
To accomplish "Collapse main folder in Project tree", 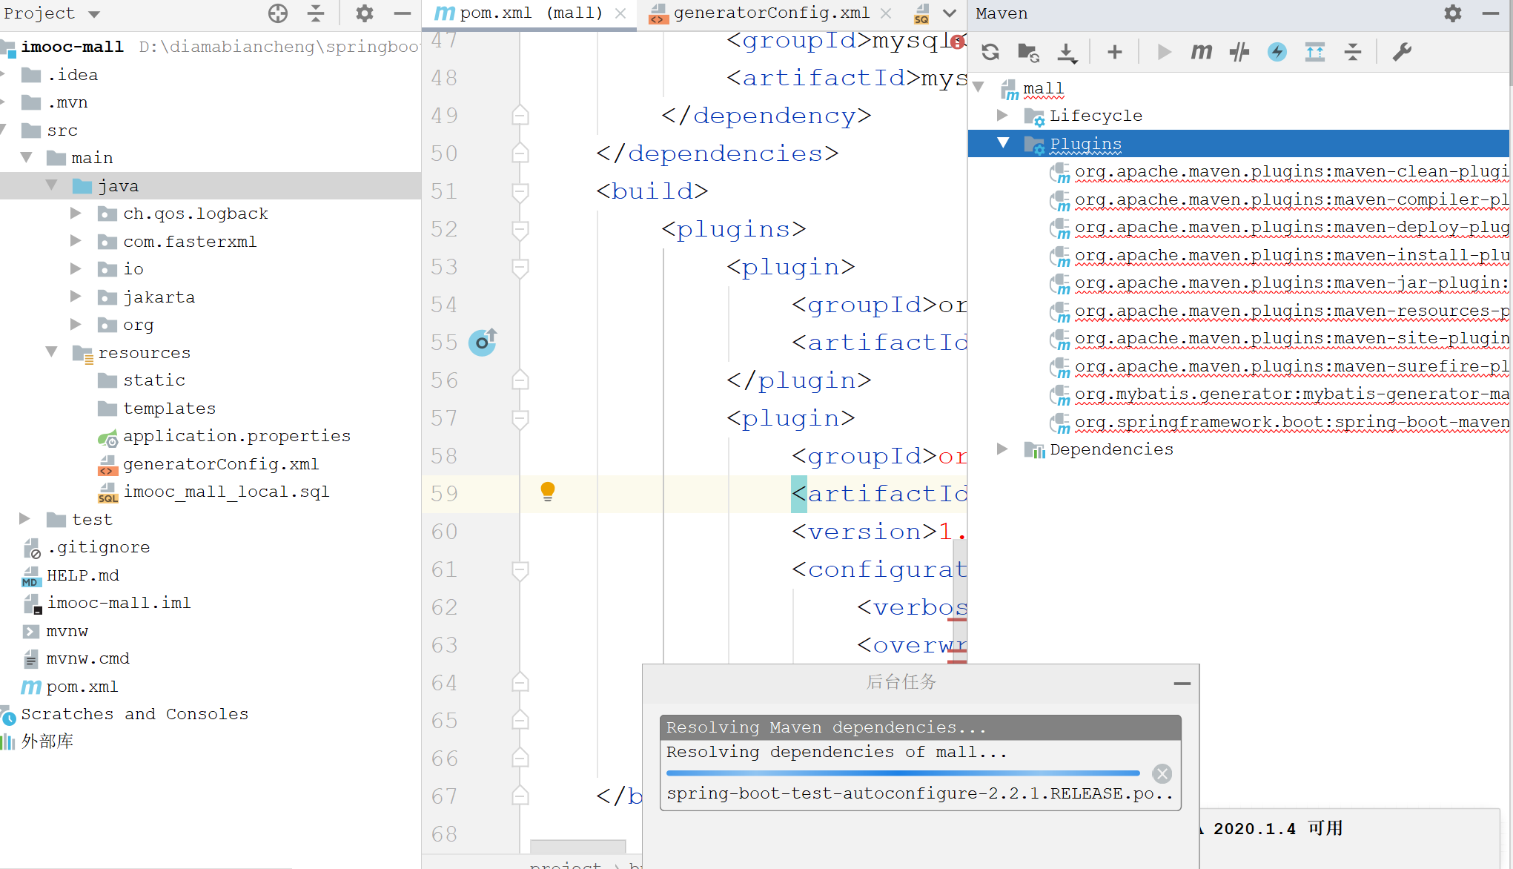I will pyautogui.click(x=27, y=158).
